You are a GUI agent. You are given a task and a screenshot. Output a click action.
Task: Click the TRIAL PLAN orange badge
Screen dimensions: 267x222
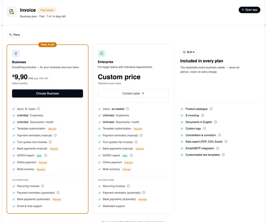[48, 45]
